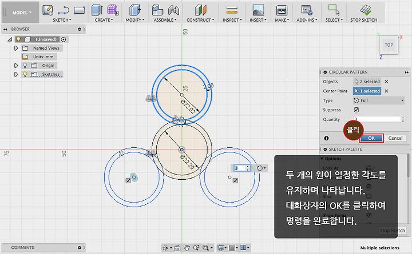Toggle the root component visibility lightbulb
The width and height of the screenshot is (412, 254).
(x=18, y=39)
